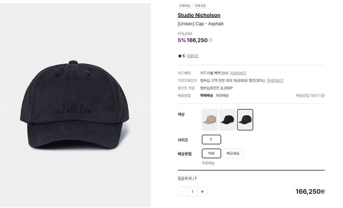This screenshot has width=343, height=208.
Task: Open 자세히보기 for gift points
Action: (275, 80)
